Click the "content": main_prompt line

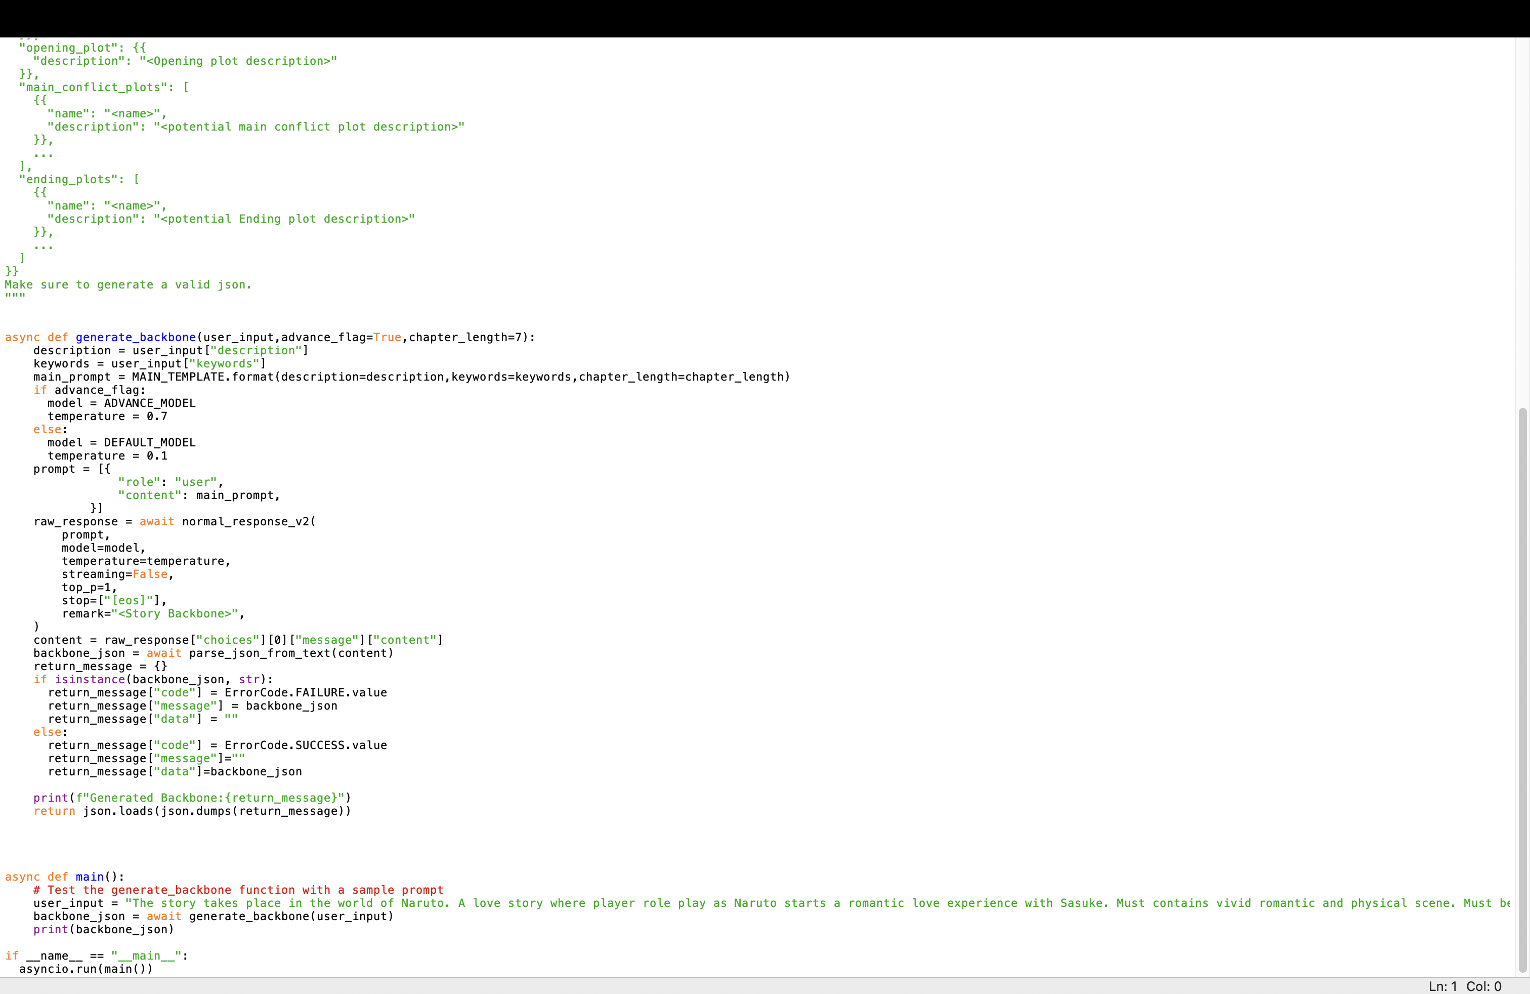pos(199,495)
